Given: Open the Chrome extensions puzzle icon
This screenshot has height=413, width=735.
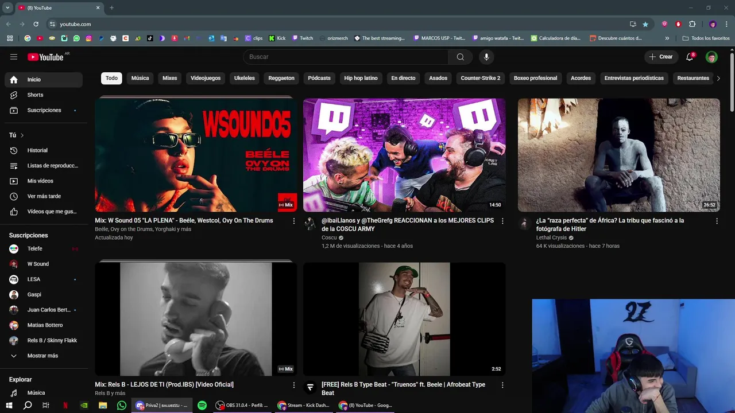Looking at the screenshot, I should pos(692,24).
